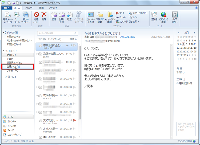Image resolution: width=200 pixels, height=145 pixels.
Task: Click オンライン作業中 status indicator
Action: pyautogui.click(x=186, y=141)
